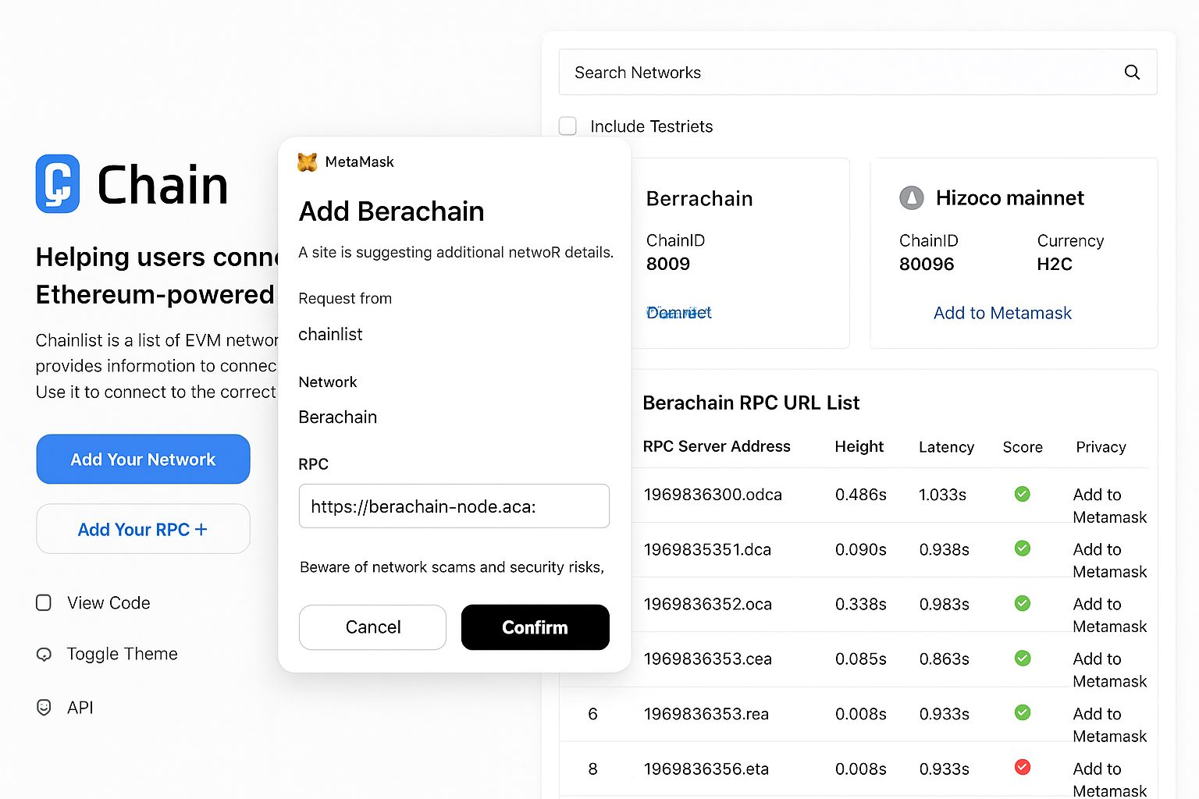This screenshot has width=1199, height=799.
Task: Click the search magnifier icon
Action: coord(1132,73)
